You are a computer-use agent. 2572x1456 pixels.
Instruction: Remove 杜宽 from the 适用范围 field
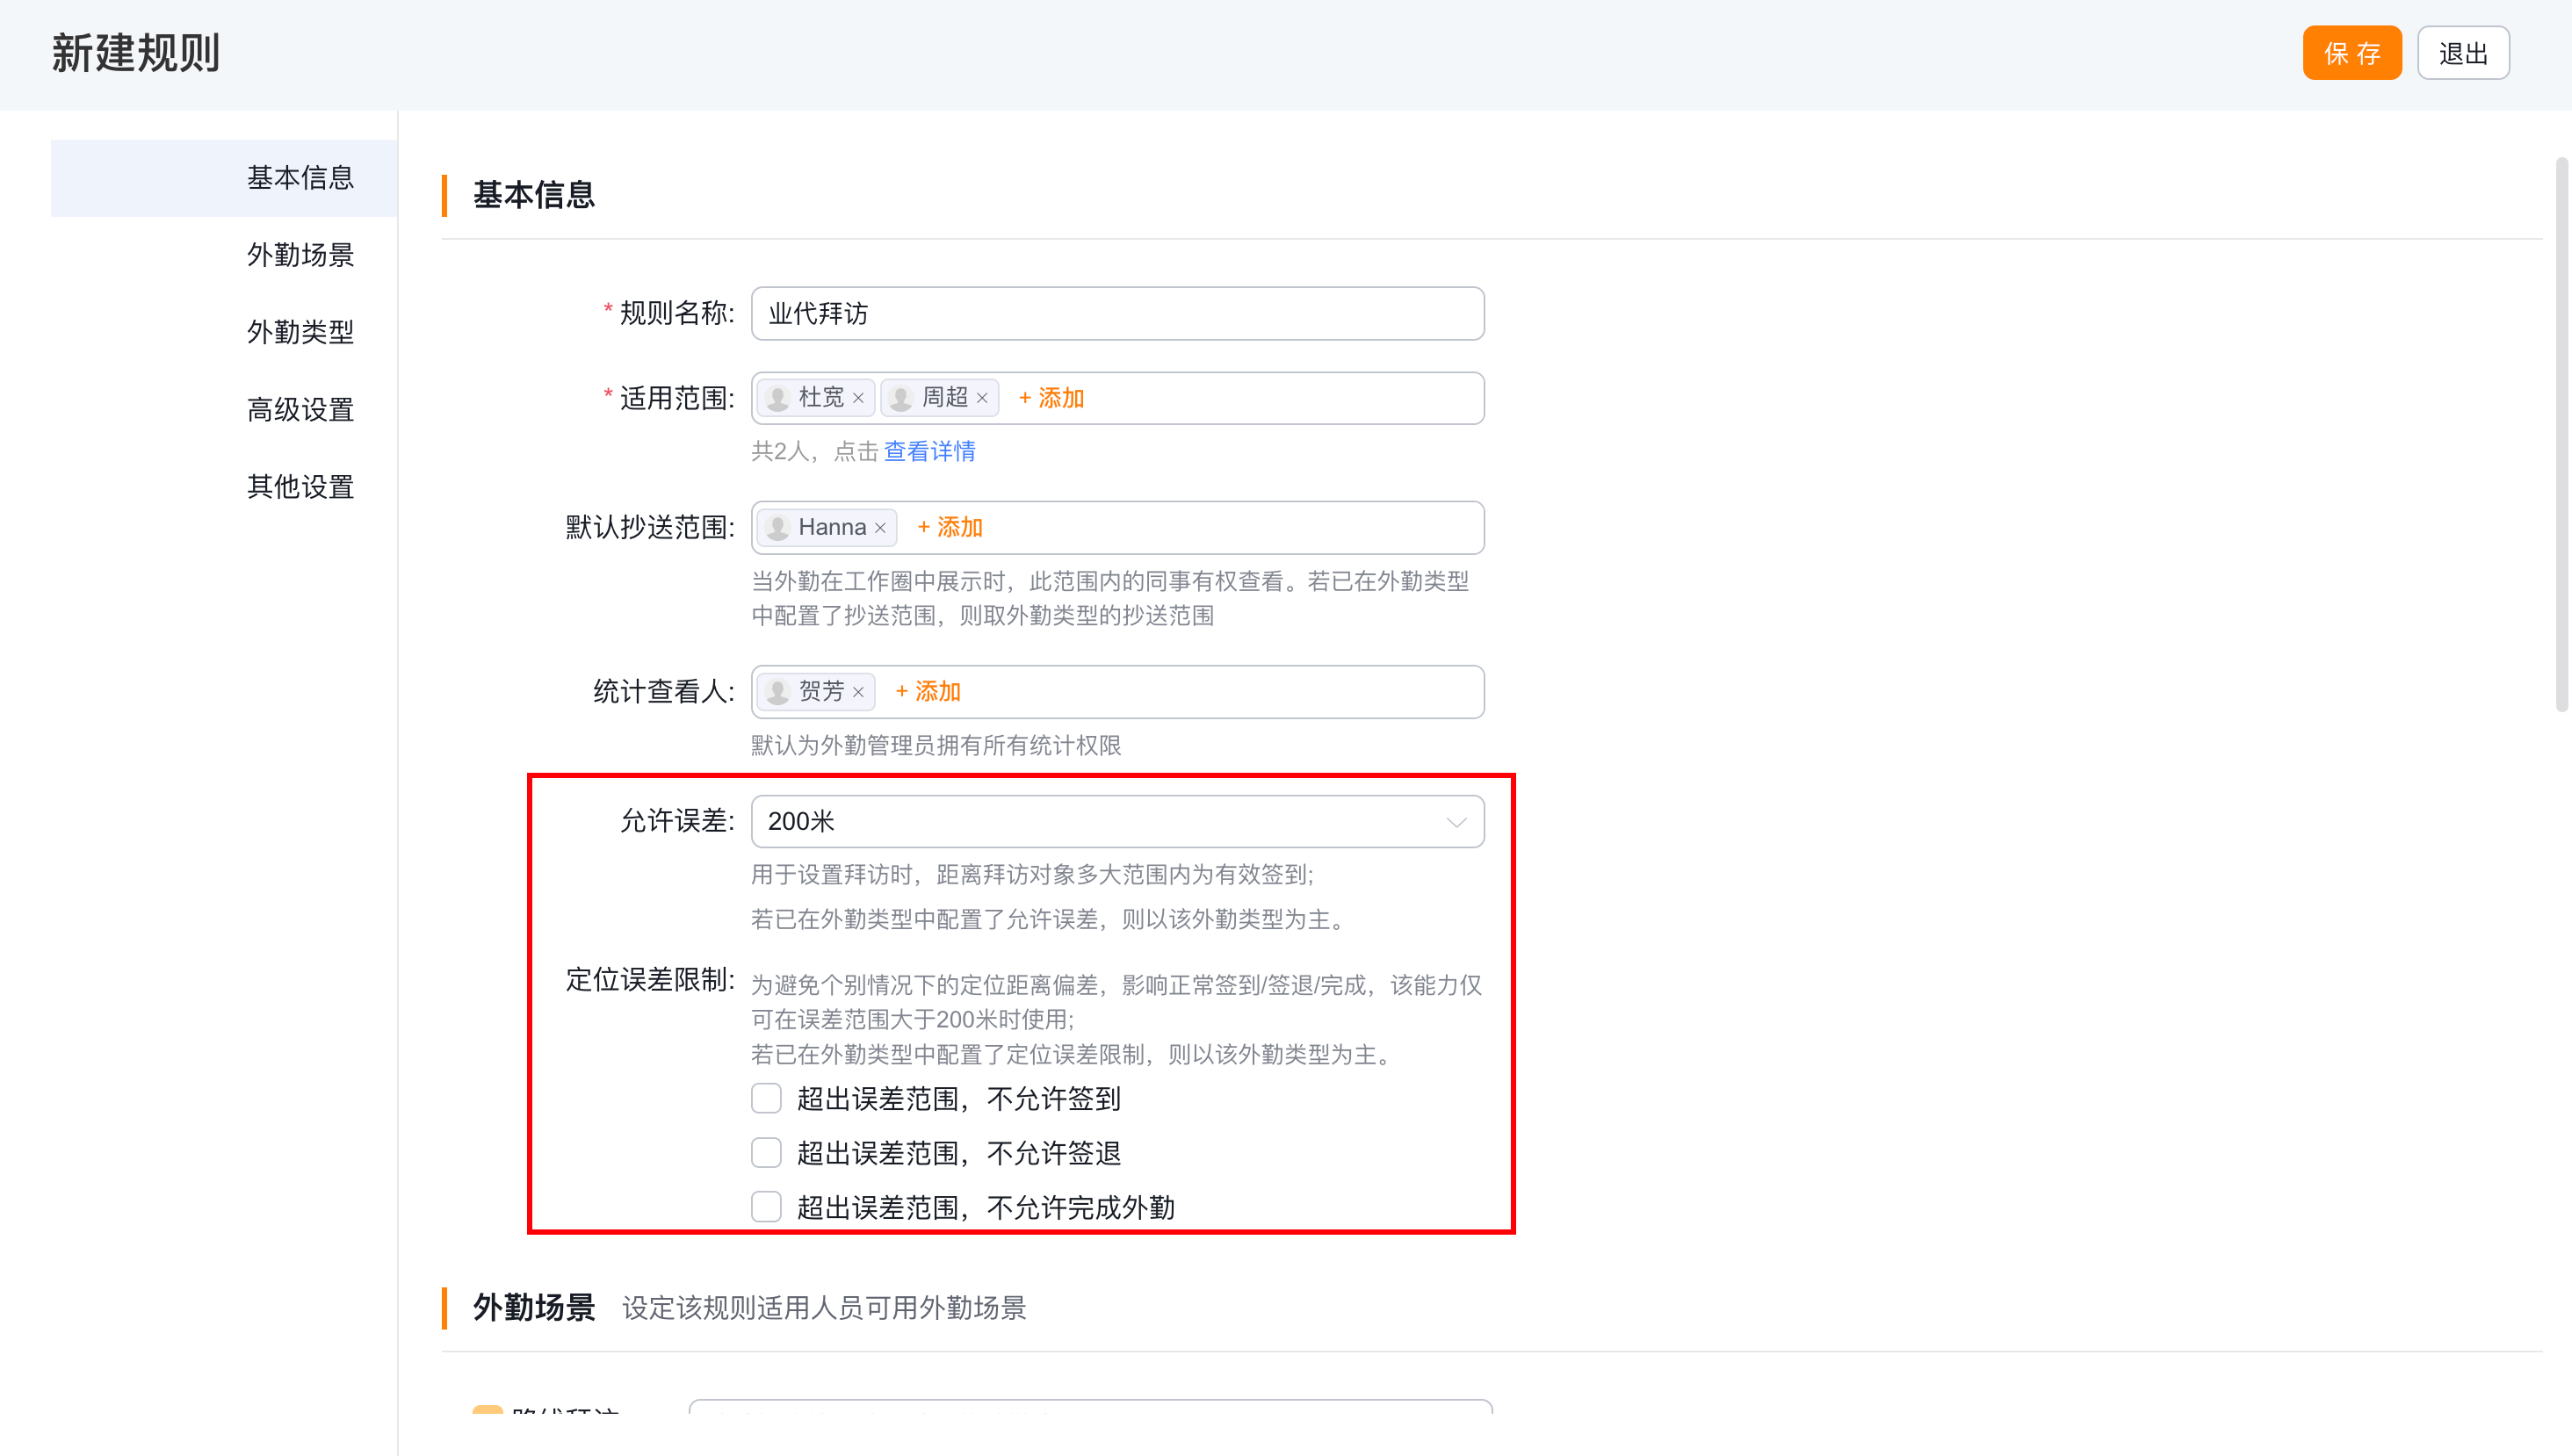point(858,398)
